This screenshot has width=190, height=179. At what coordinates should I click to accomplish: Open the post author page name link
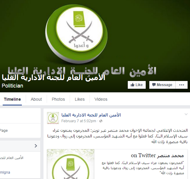tap(91, 115)
